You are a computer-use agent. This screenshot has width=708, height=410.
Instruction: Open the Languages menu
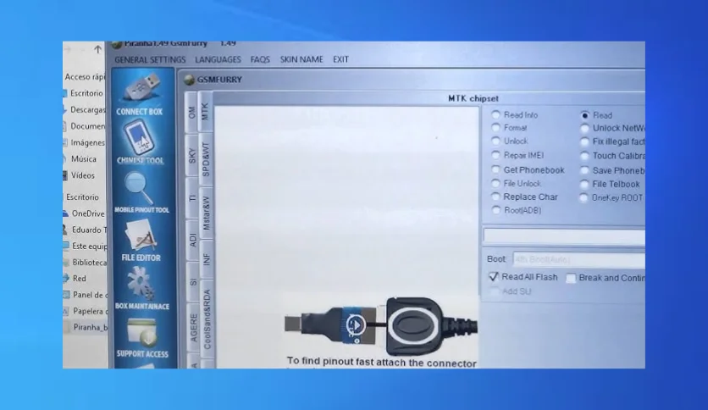(218, 59)
